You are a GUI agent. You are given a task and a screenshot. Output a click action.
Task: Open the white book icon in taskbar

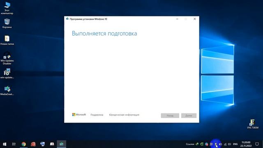(x=52, y=144)
